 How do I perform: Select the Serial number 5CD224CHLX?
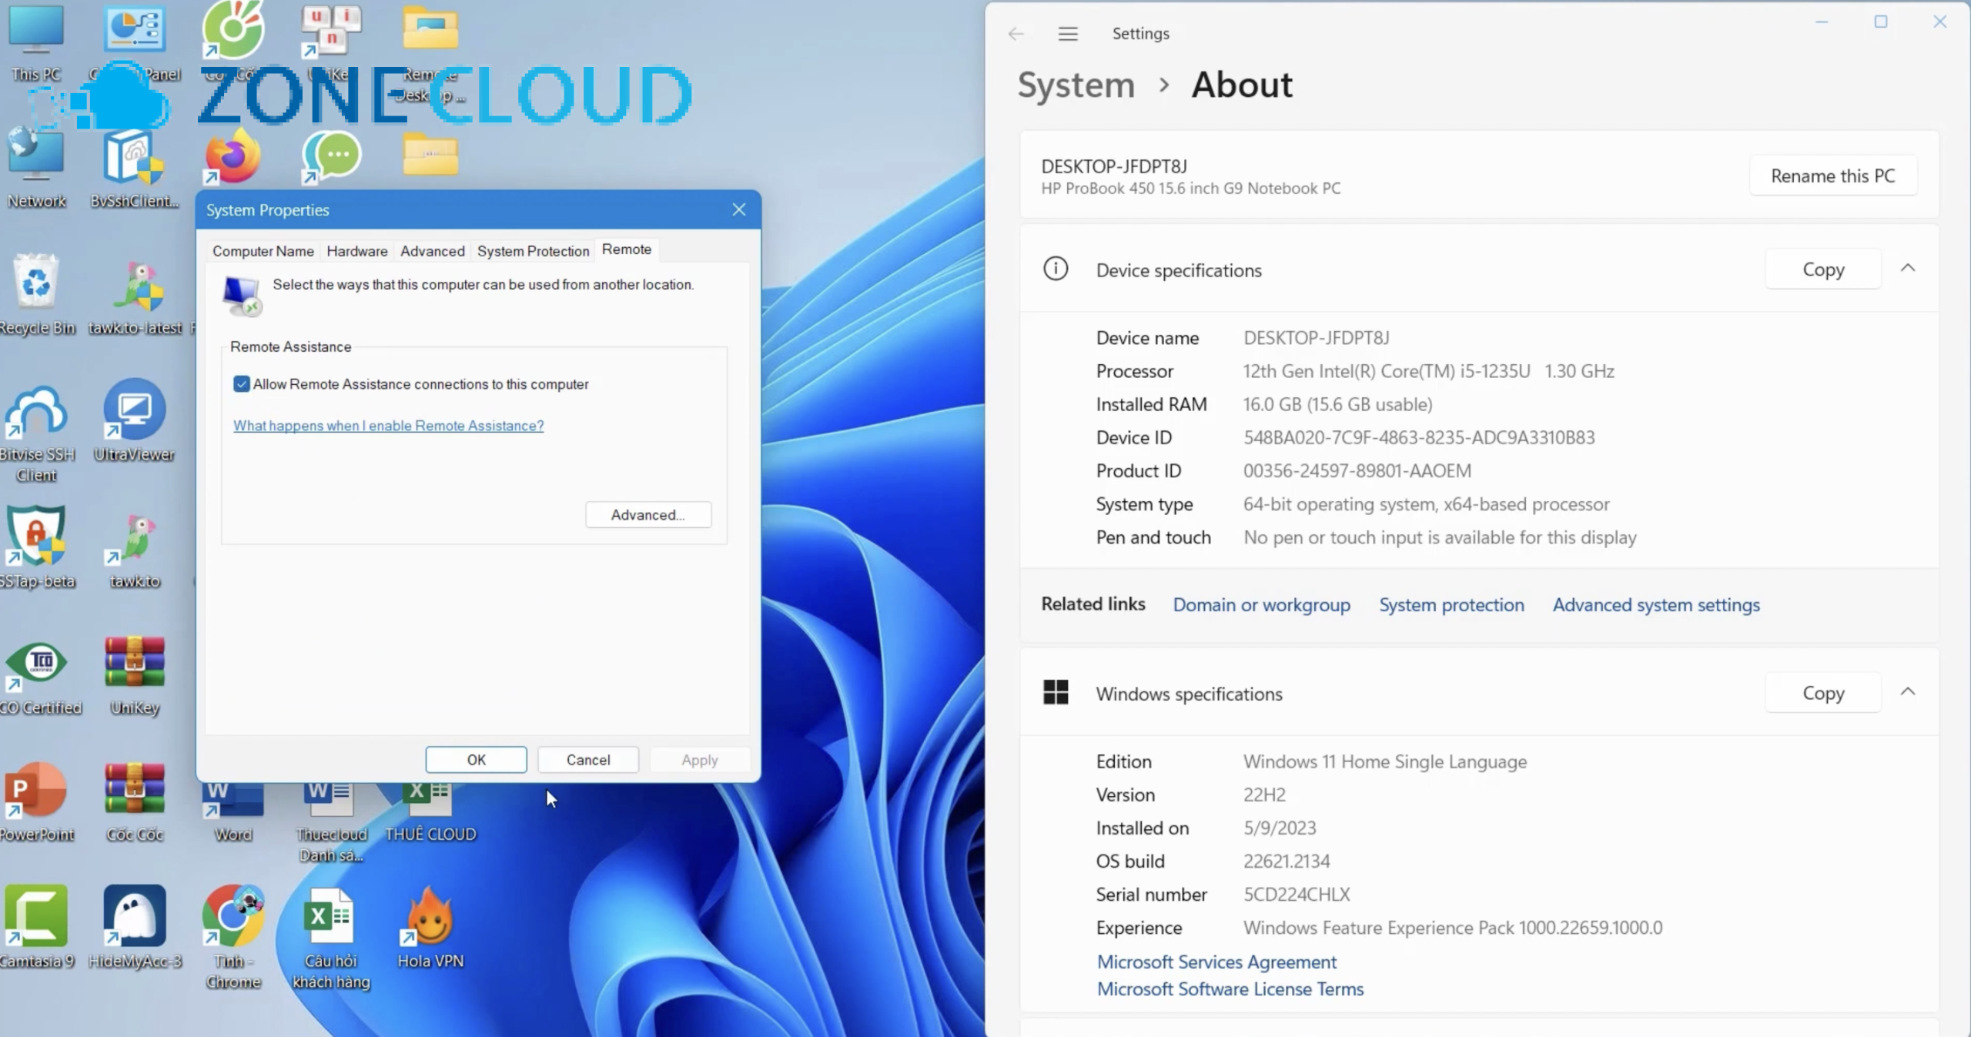coord(1297,895)
